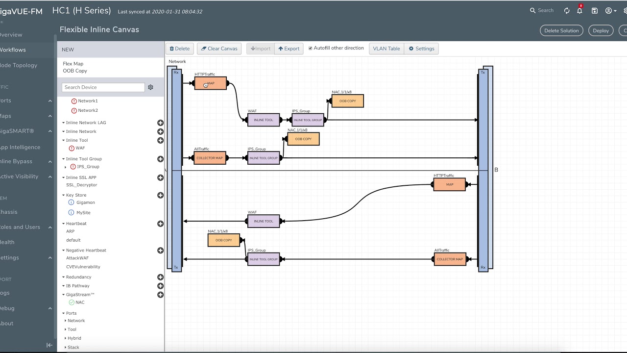Click plus icon for Negative Heartbeat
This screenshot has width=627, height=353.
pos(160,250)
